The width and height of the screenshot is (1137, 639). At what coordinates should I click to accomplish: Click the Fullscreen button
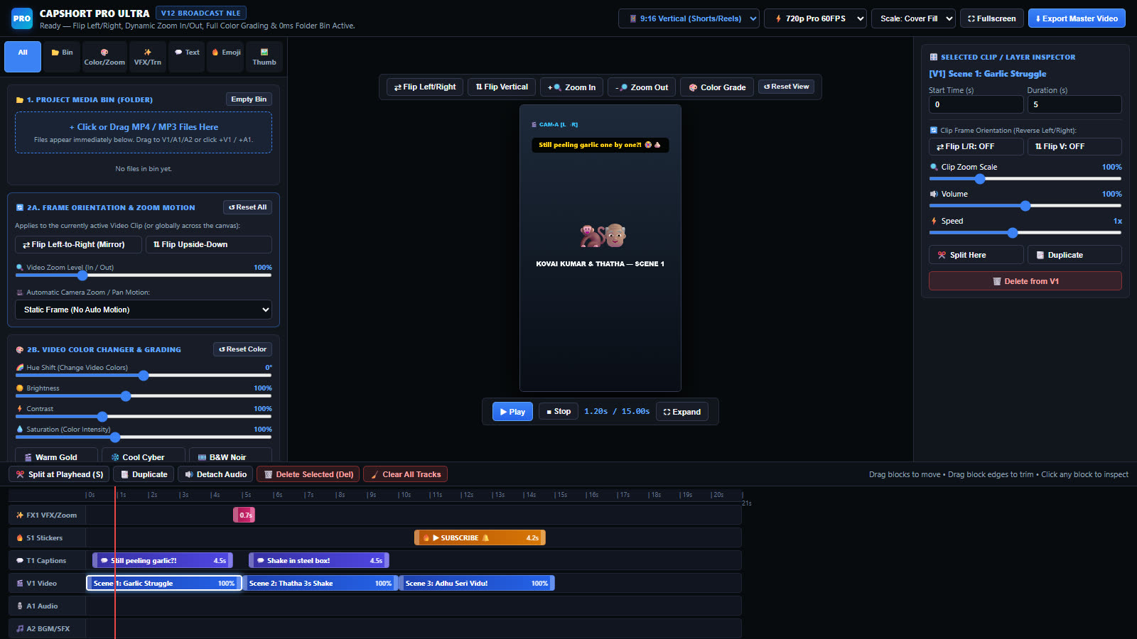point(992,18)
